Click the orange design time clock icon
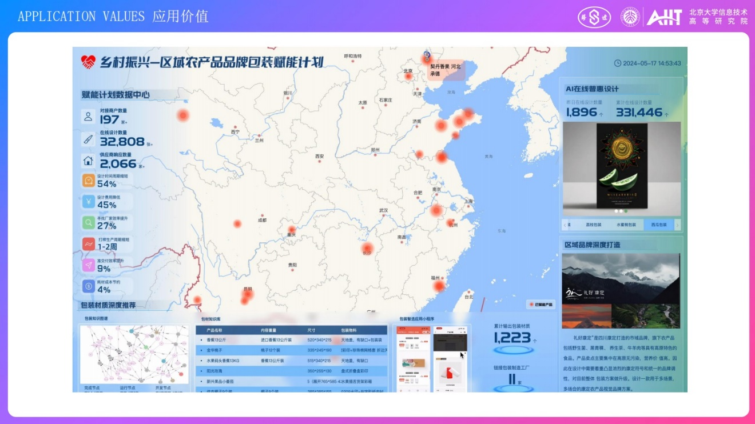 pyautogui.click(x=88, y=181)
